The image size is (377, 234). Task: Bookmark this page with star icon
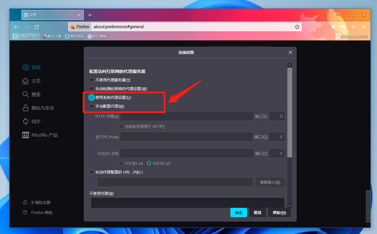297,27
